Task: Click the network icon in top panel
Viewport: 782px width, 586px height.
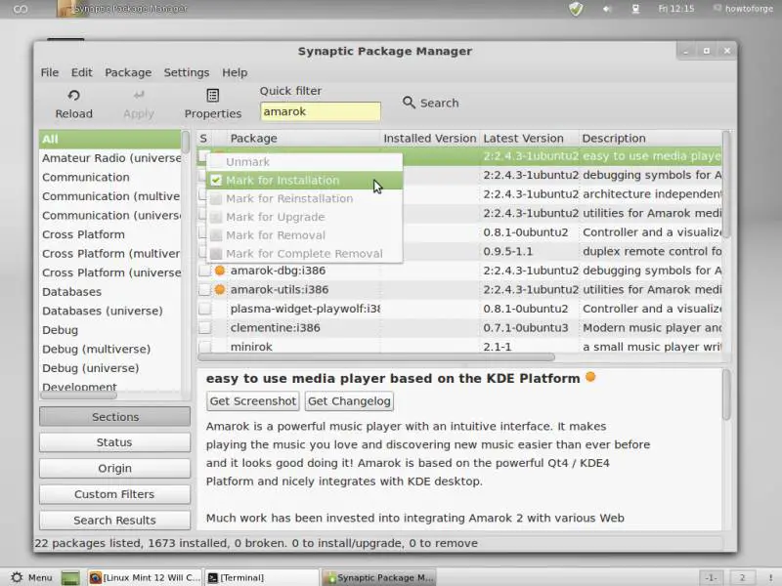Action: pyautogui.click(x=636, y=9)
